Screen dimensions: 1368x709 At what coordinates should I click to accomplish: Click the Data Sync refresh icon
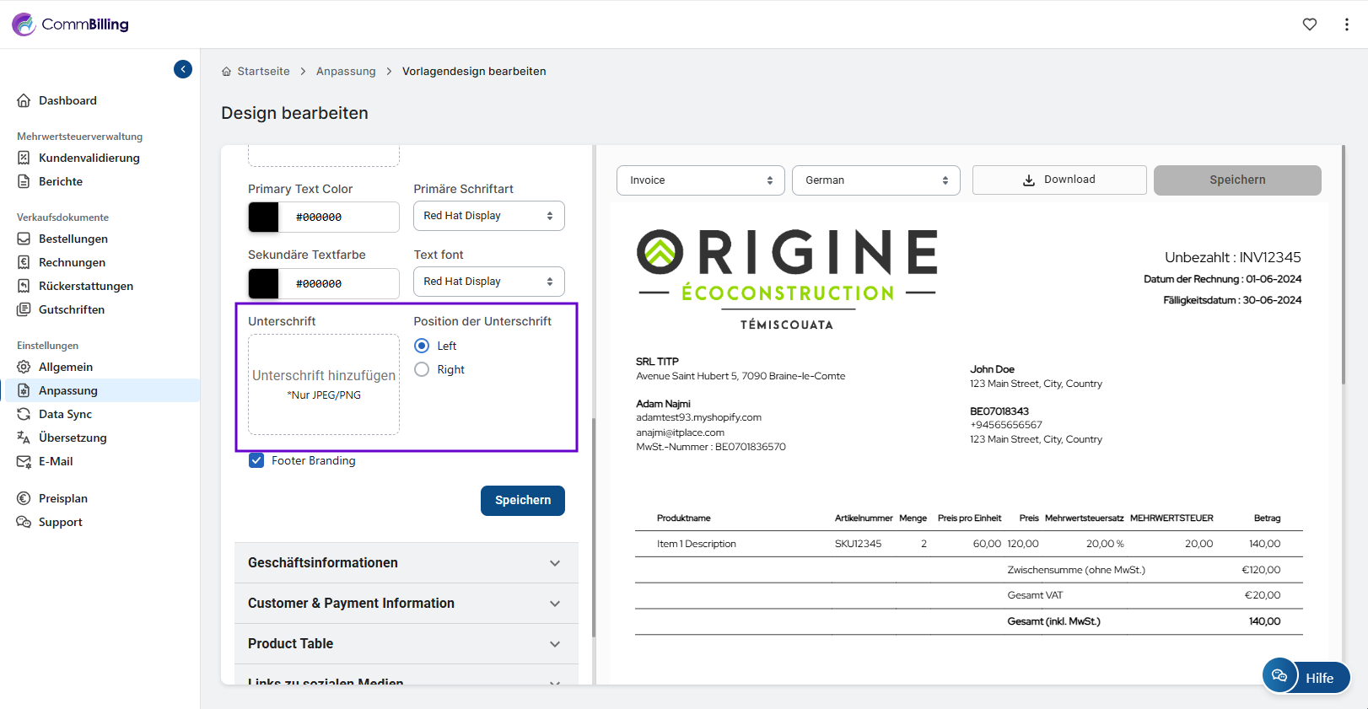pos(24,414)
